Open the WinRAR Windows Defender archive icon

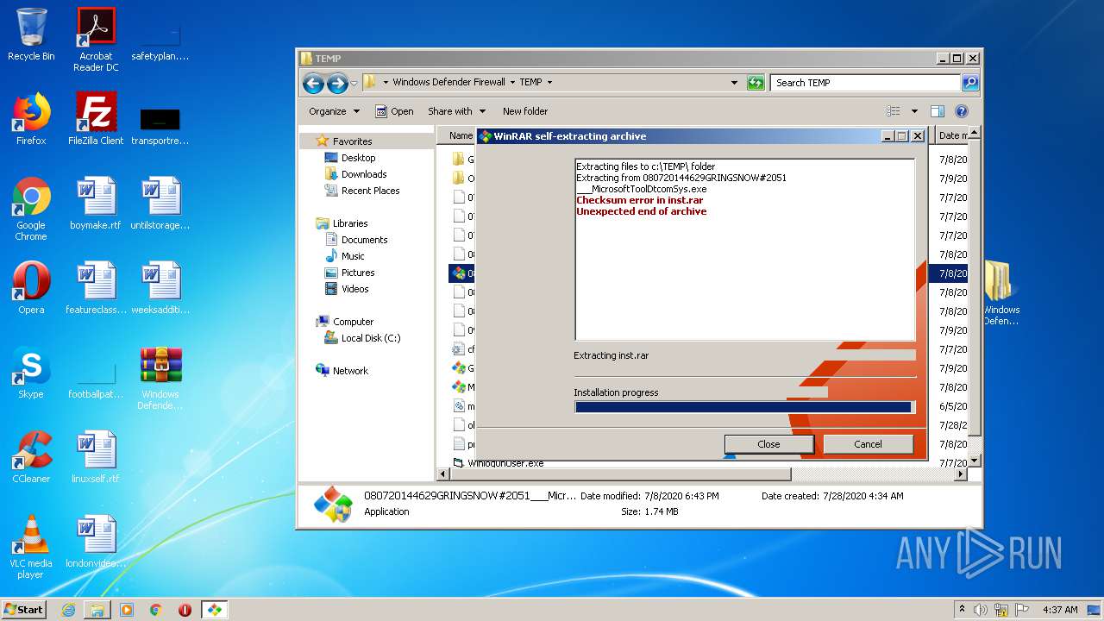(x=160, y=379)
